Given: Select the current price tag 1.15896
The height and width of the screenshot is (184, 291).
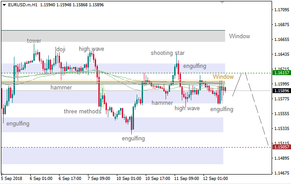Looking at the screenshot, I should click(x=281, y=90).
